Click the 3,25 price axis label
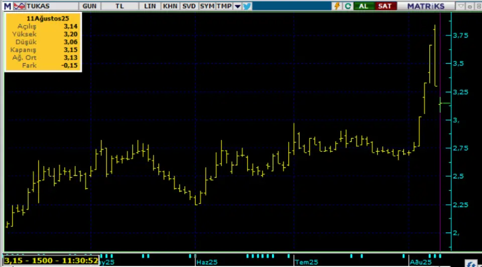Viewport: 482px width, 267px height. pyautogui.click(x=460, y=92)
